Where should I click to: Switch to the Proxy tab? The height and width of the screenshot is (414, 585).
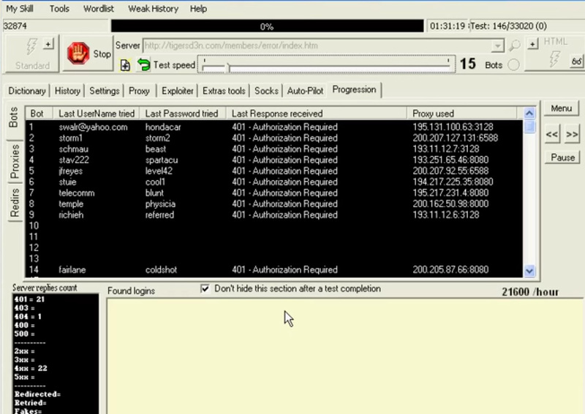[x=139, y=91]
